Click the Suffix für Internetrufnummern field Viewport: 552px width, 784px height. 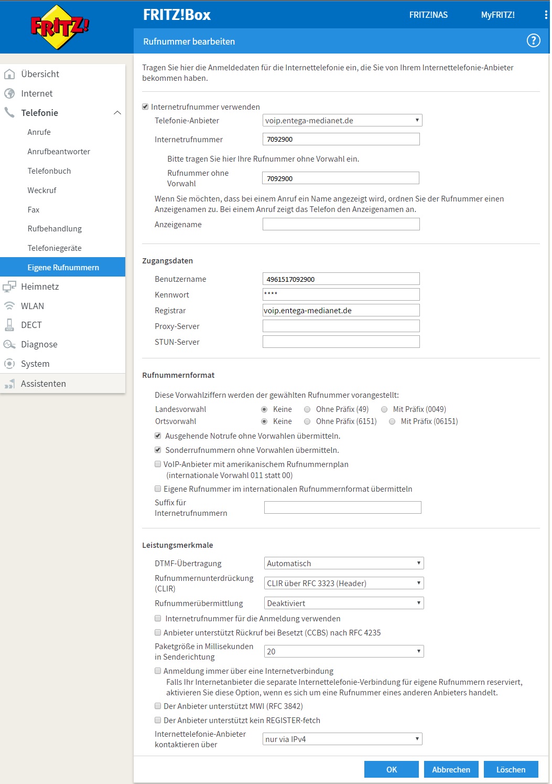(x=343, y=507)
